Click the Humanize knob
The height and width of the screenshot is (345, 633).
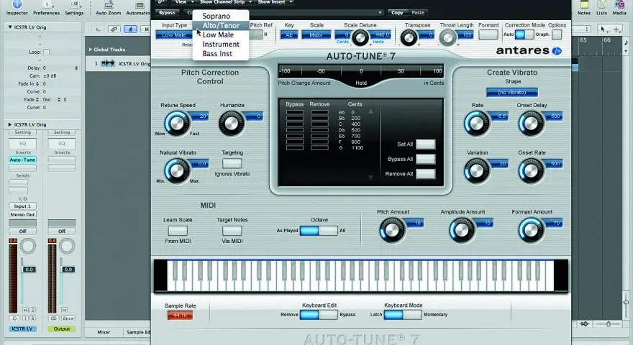click(232, 123)
